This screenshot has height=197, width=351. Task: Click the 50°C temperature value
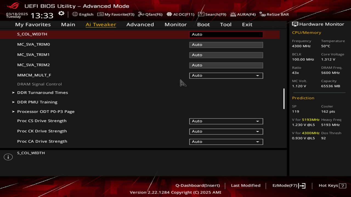(325, 46)
